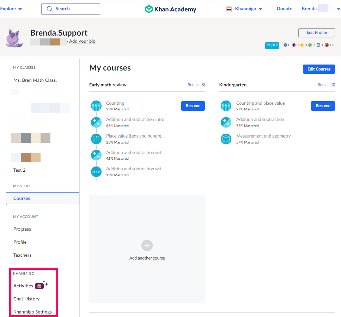Screen dimensions: 341x317
Task: Click the green badge icon
Action: pyautogui.click(x=310, y=45)
